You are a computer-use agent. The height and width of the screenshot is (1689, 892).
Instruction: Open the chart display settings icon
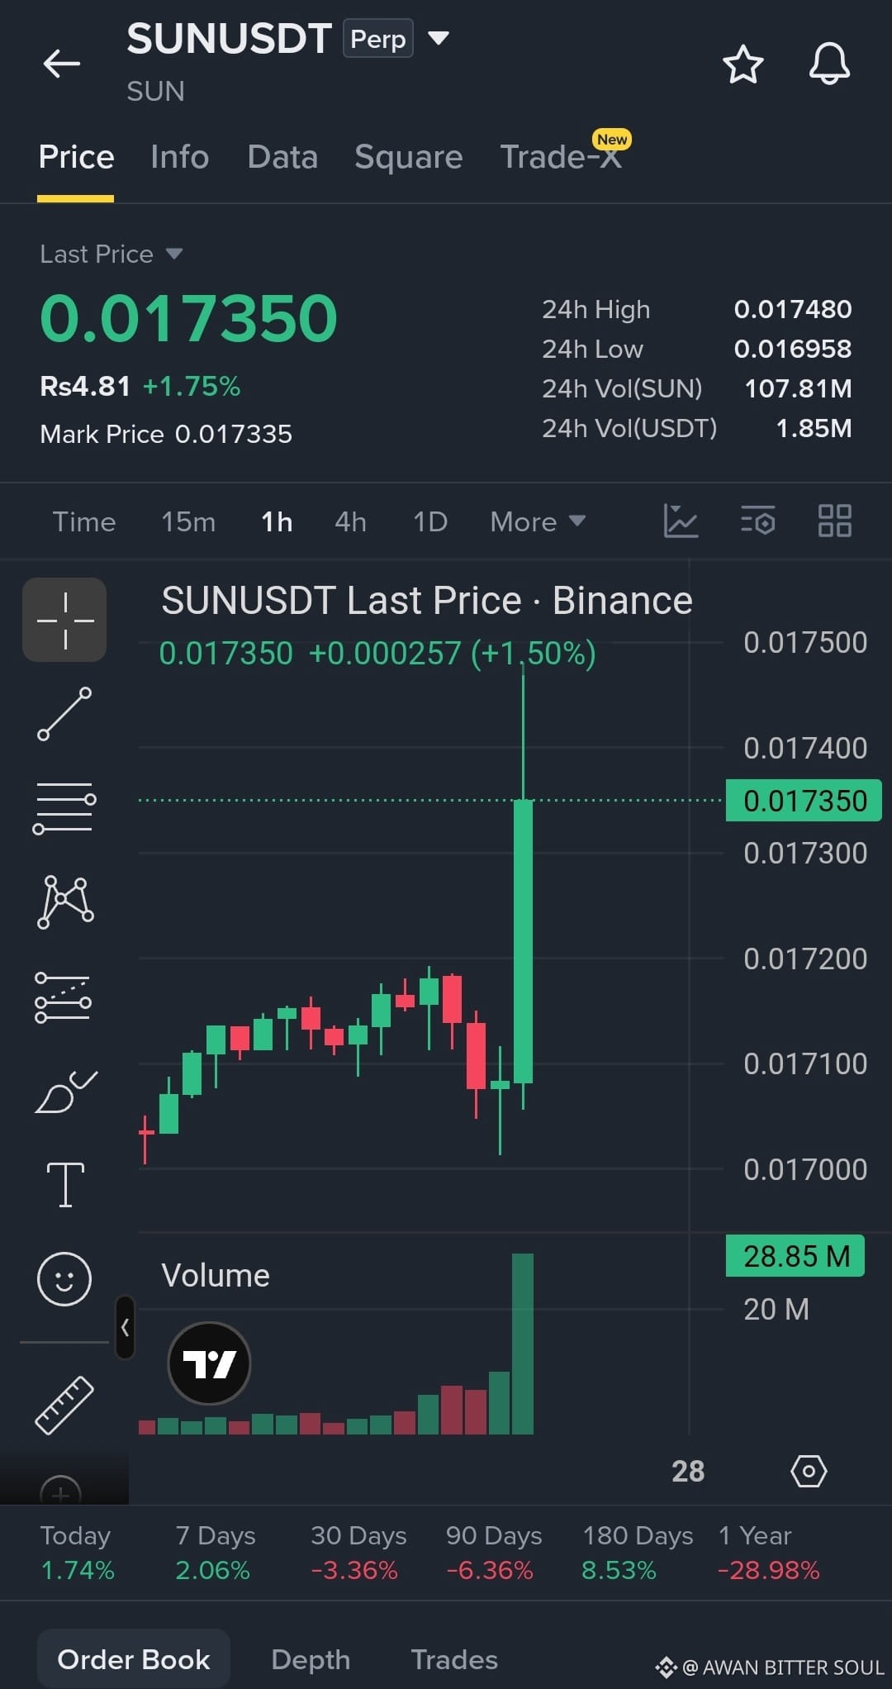coord(757,521)
